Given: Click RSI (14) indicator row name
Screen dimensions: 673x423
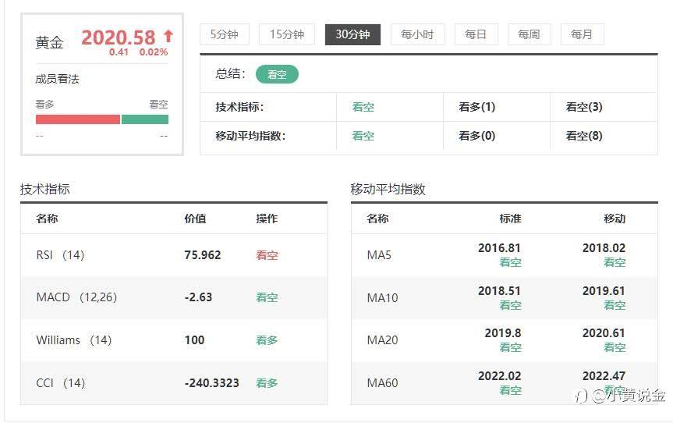Looking at the screenshot, I should point(60,254).
